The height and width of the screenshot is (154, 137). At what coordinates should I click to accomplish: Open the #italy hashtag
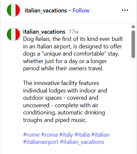point(66,135)
